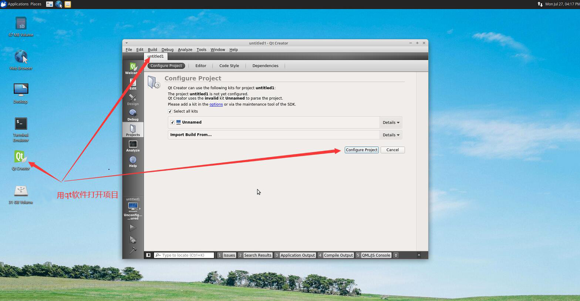Click the show desktop icon in top panel

(50, 4)
